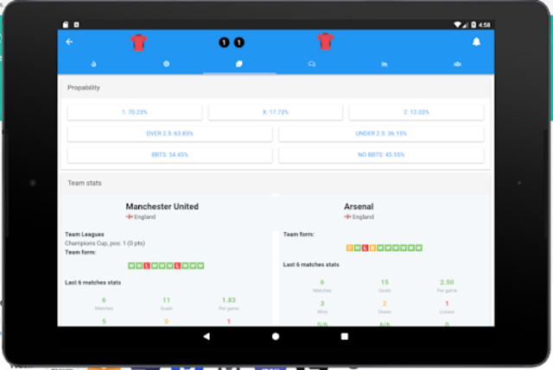The width and height of the screenshot is (553, 370).
Task: Tap the home team's red jersey icon
Action: pyautogui.click(x=138, y=42)
